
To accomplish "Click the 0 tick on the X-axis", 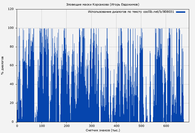I will (x=17, y=126).
